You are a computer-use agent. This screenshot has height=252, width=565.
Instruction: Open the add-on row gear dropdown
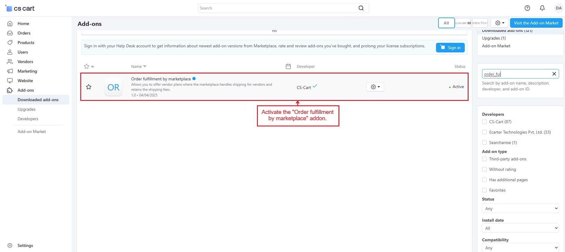[x=375, y=87]
